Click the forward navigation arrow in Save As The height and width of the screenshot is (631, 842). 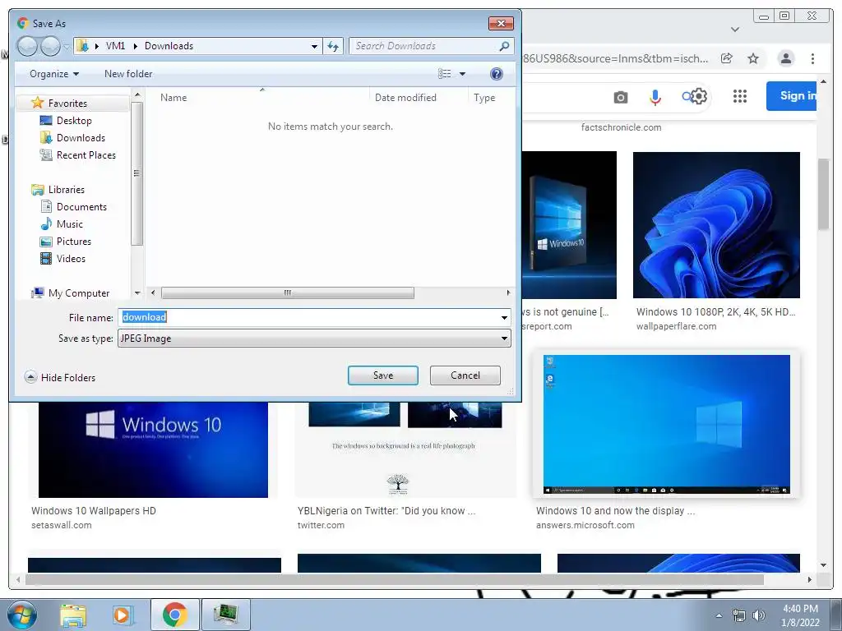[x=50, y=46]
